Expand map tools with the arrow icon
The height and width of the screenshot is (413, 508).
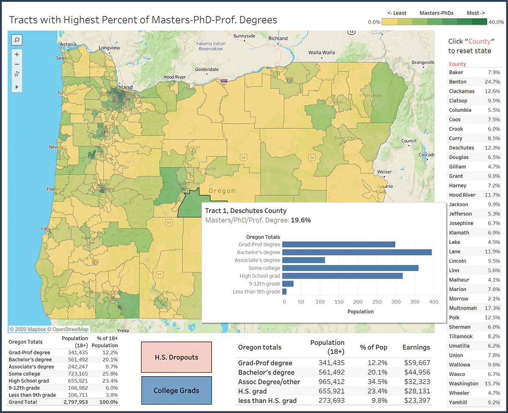[17, 86]
